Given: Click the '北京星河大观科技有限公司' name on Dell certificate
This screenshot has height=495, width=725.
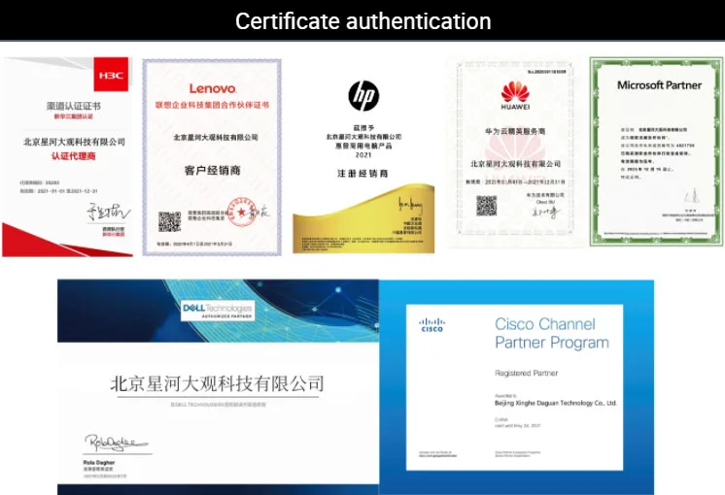Looking at the screenshot, I should click(217, 384).
